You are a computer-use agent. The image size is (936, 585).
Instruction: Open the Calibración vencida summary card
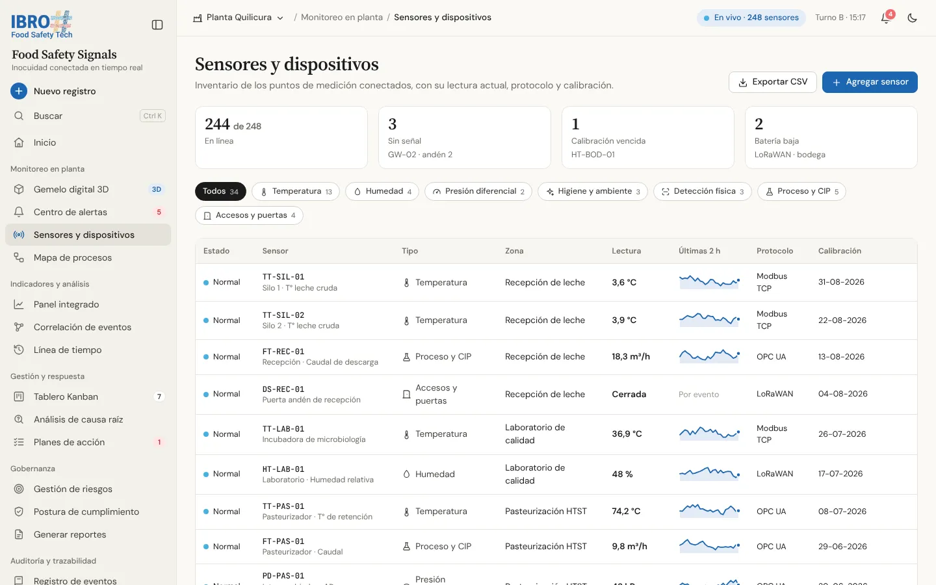pyautogui.click(x=648, y=138)
